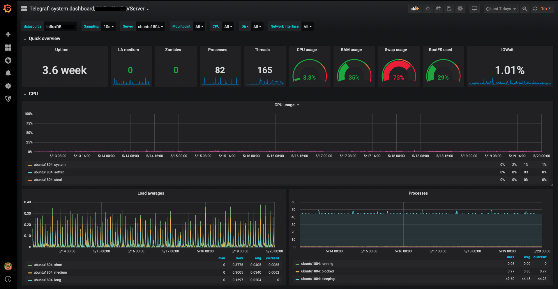Open the Server Admin shield icon
558x289 pixels.
8,99
